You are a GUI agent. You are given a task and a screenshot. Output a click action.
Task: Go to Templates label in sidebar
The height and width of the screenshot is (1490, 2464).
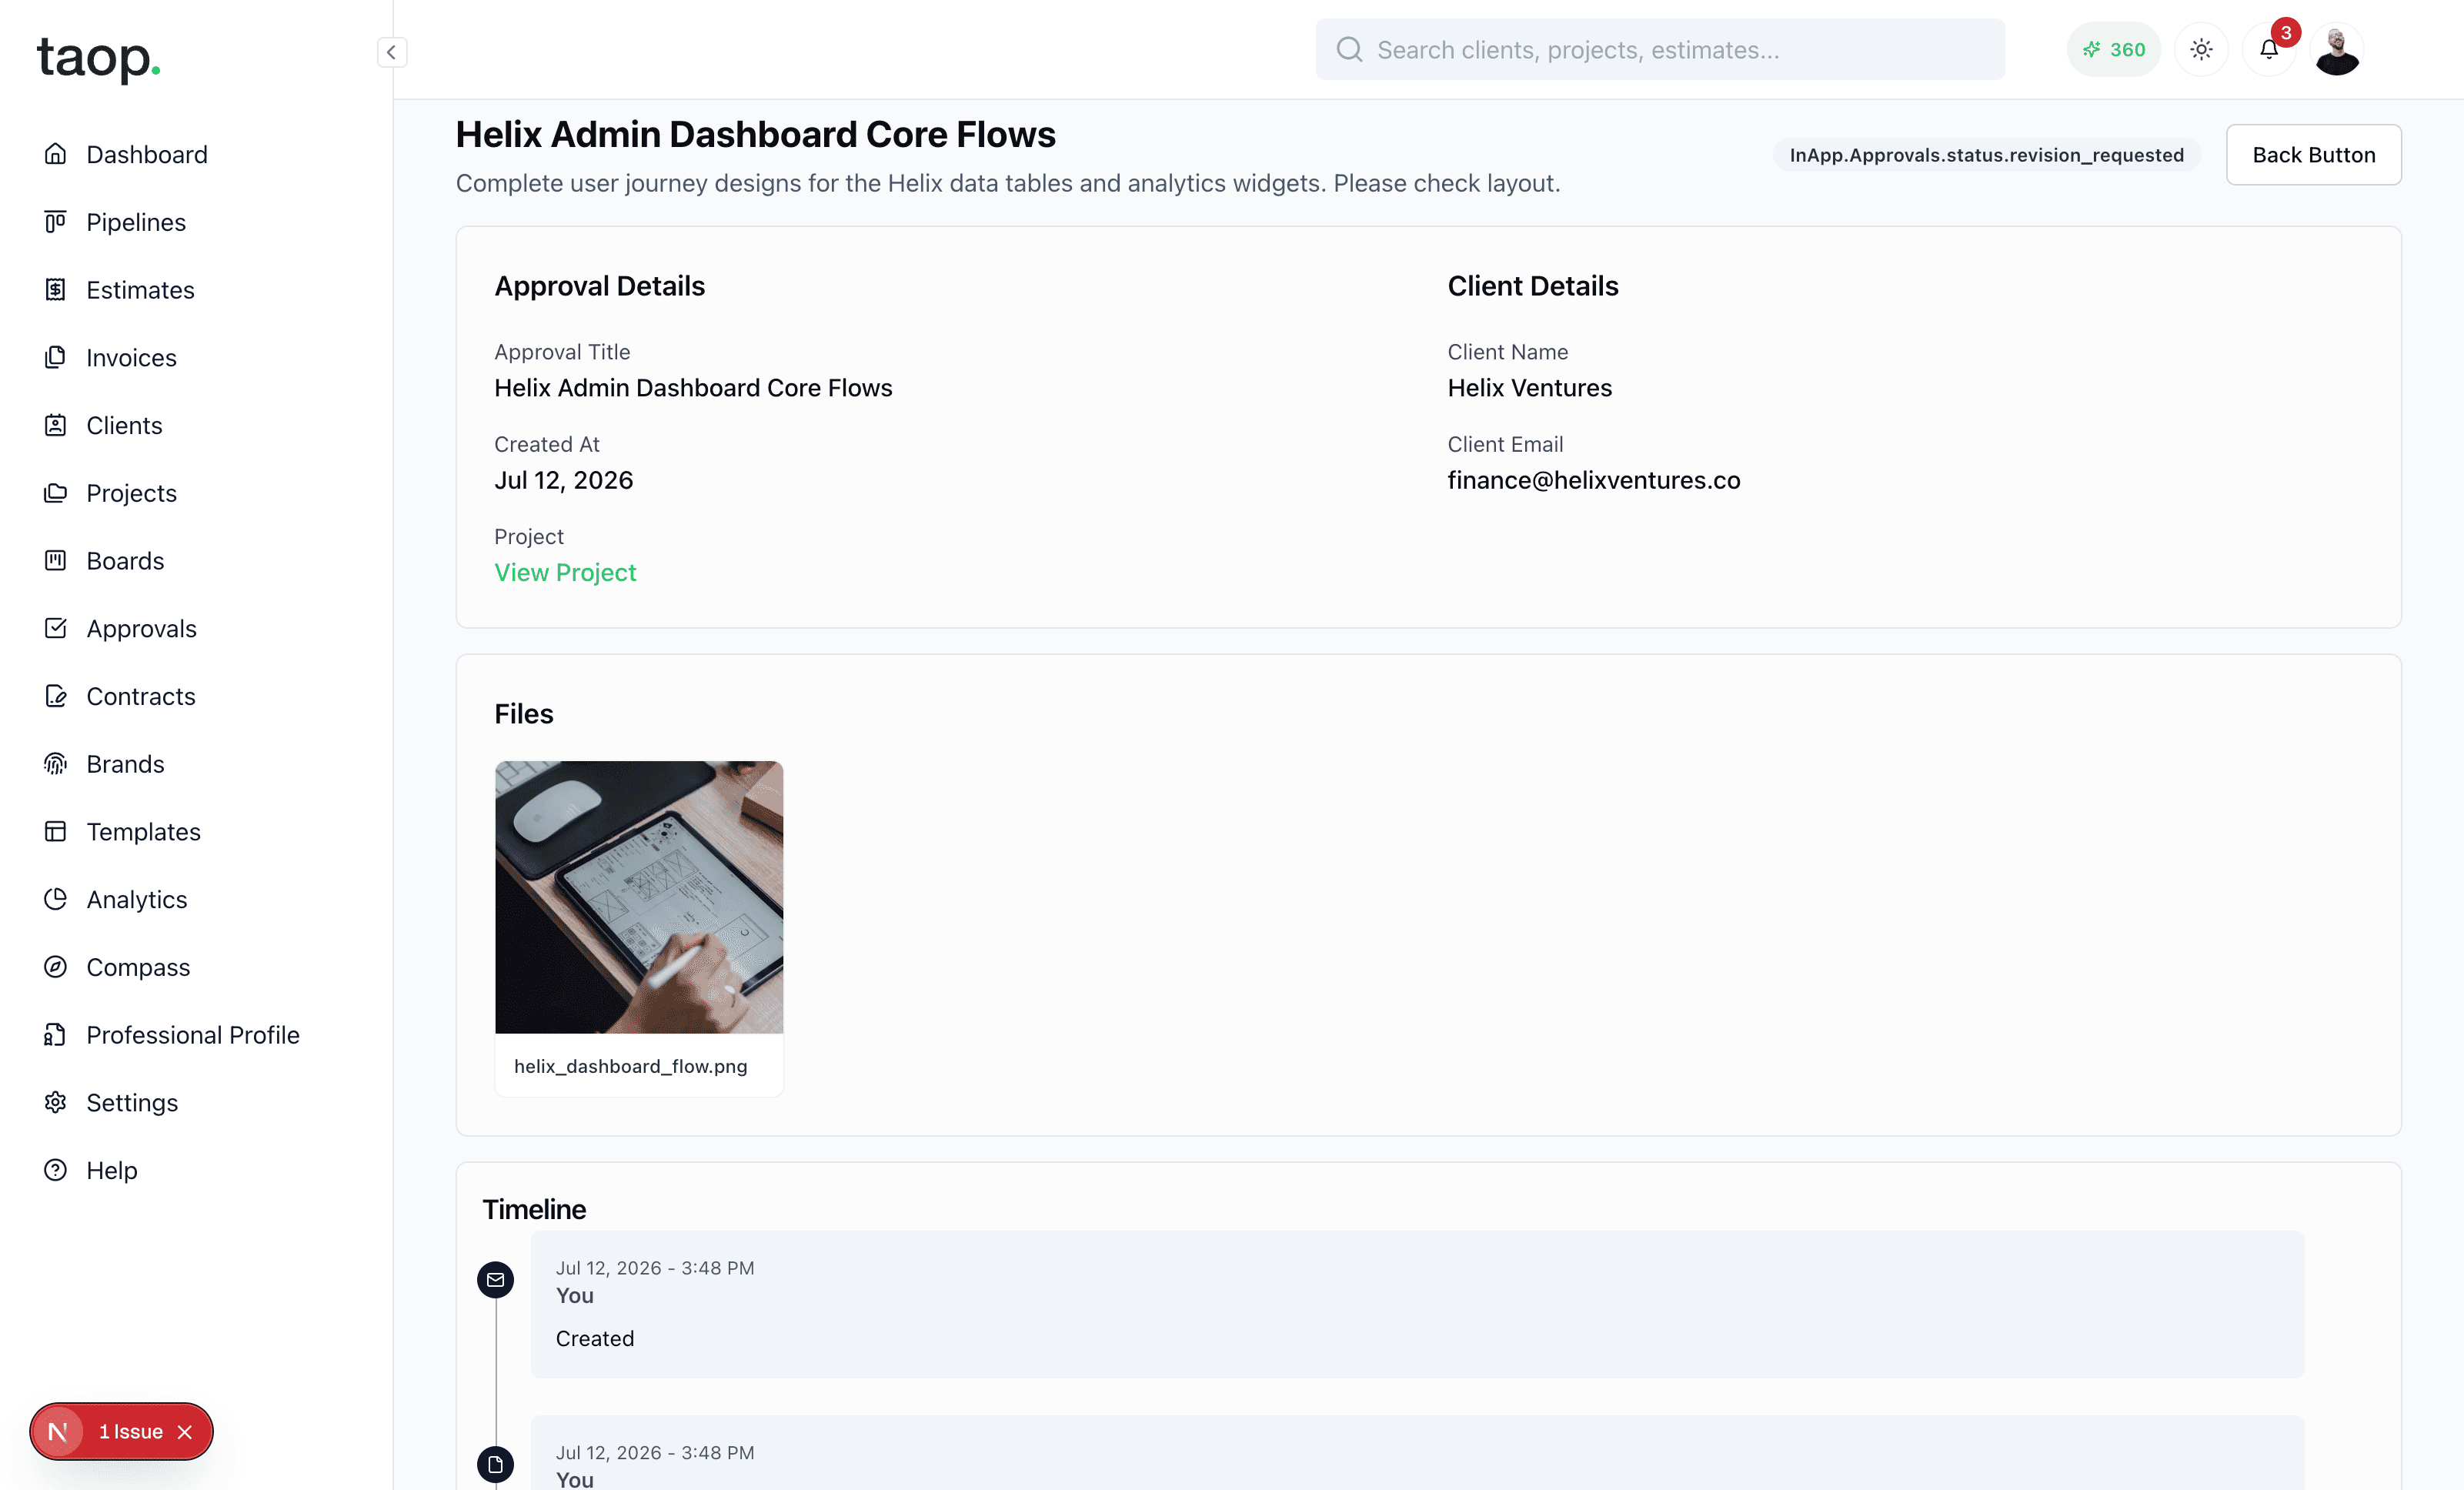[x=143, y=831]
